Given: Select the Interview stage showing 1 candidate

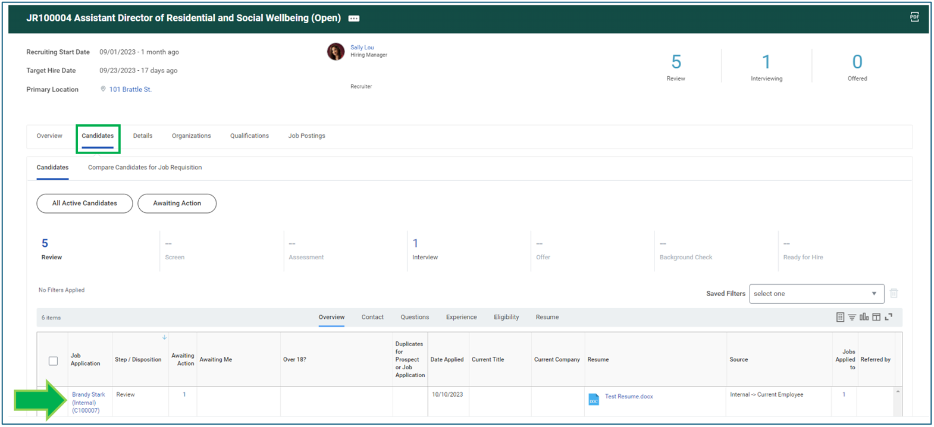Looking at the screenshot, I should (425, 249).
